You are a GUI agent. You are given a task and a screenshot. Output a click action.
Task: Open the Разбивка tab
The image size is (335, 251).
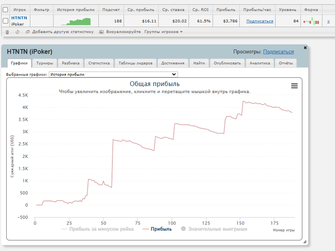[x=71, y=63]
